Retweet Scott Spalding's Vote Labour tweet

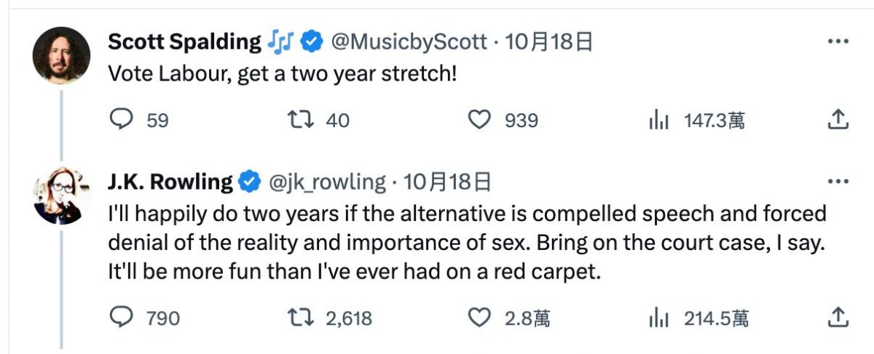(300, 120)
